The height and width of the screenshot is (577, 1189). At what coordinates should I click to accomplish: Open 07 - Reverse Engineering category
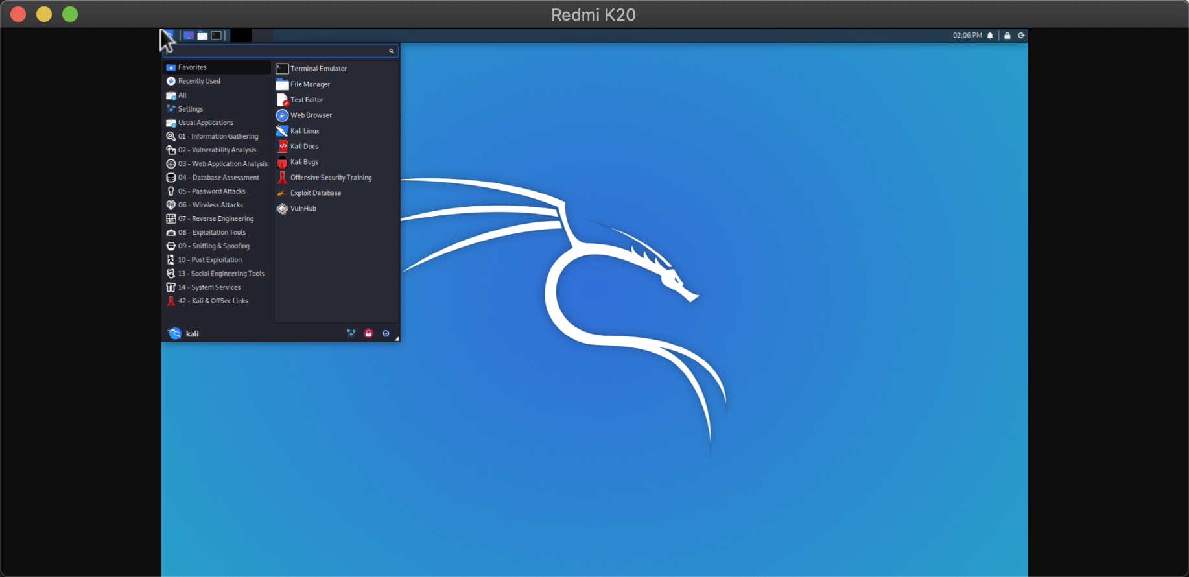point(217,218)
